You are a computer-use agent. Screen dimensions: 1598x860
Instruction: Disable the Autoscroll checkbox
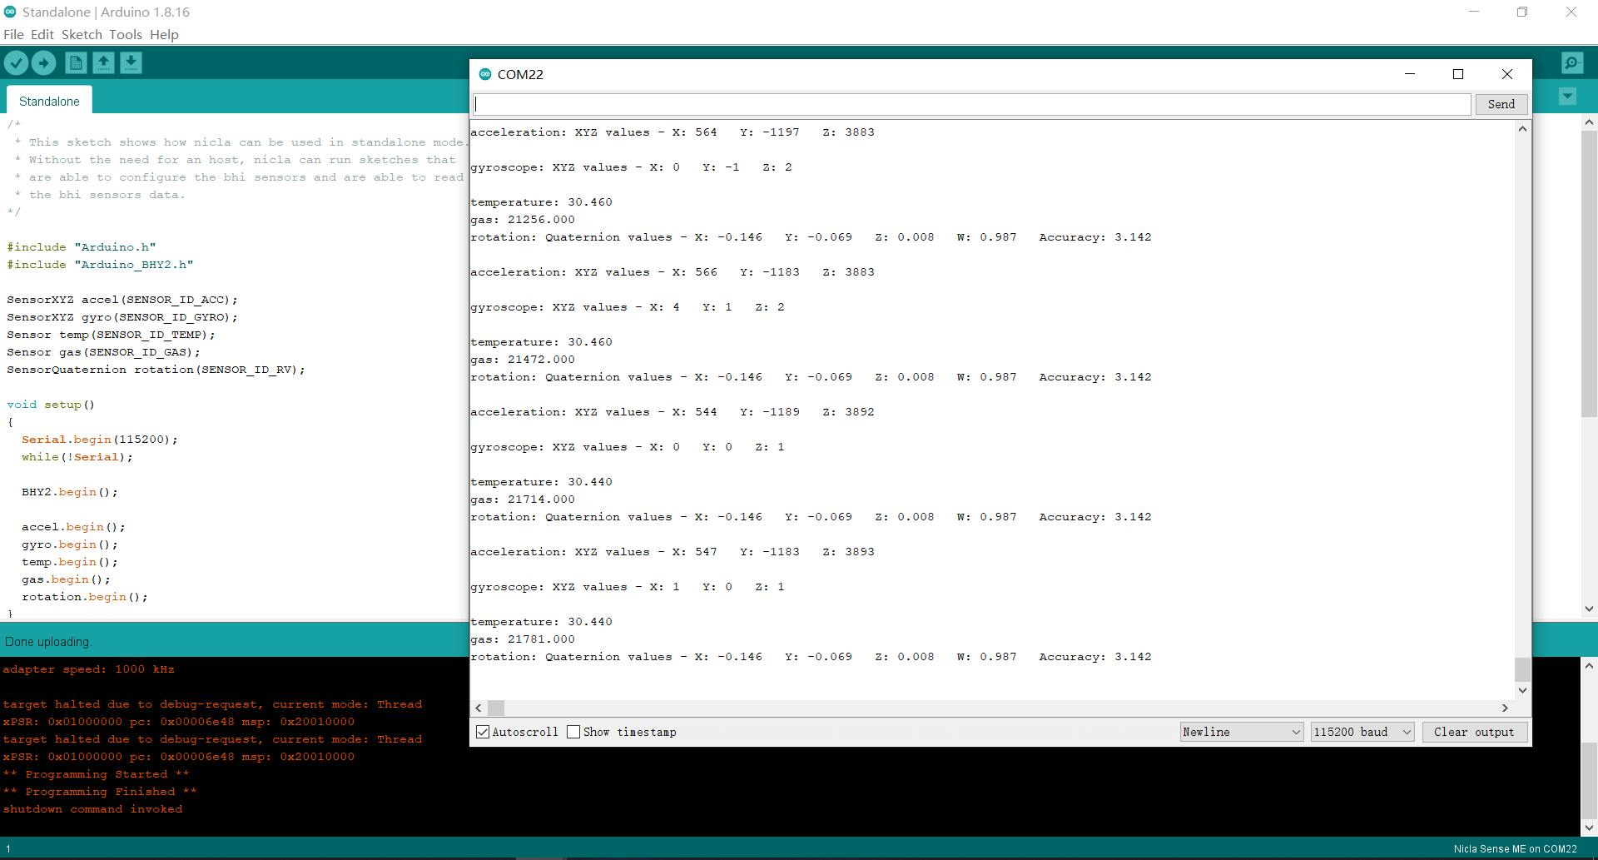pyautogui.click(x=483, y=732)
